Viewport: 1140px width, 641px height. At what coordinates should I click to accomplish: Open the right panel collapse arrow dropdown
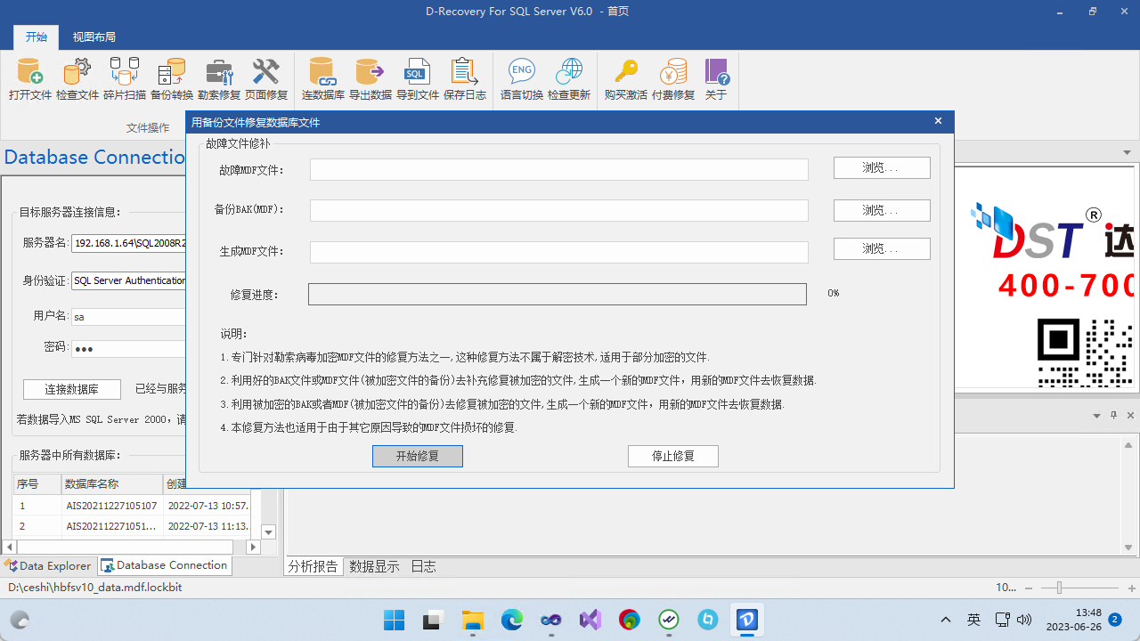click(x=1126, y=152)
